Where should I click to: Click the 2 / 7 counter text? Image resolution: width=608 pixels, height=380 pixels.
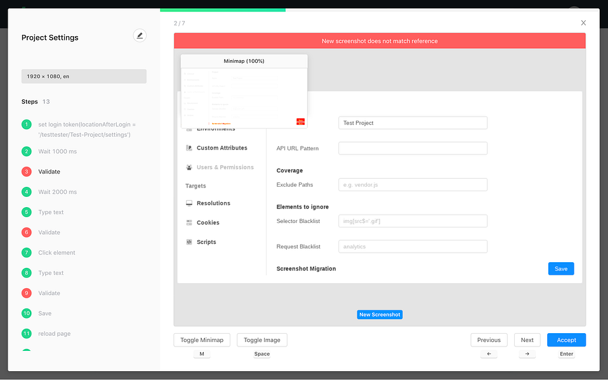coord(179,23)
